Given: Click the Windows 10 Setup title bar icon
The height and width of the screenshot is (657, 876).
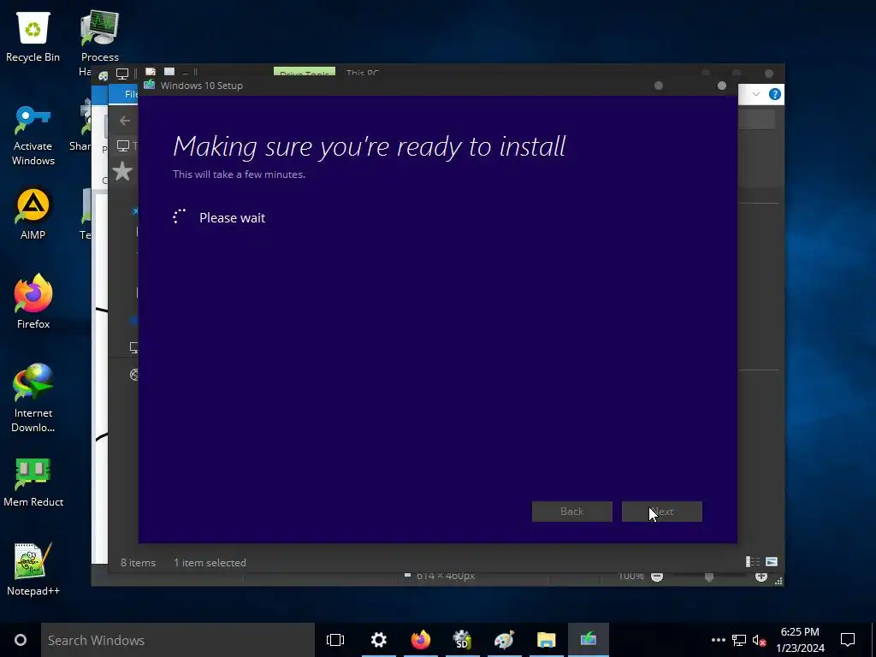Looking at the screenshot, I should 149,85.
